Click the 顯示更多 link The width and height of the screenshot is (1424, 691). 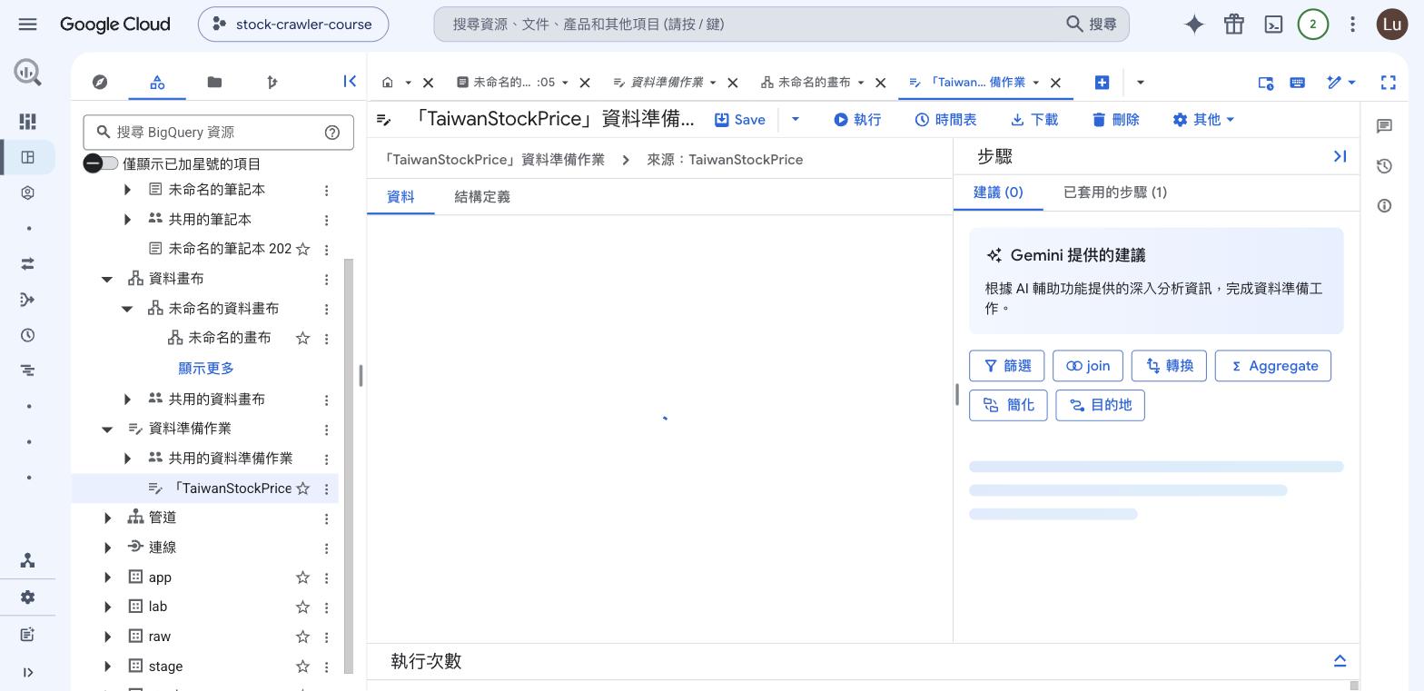(x=206, y=368)
